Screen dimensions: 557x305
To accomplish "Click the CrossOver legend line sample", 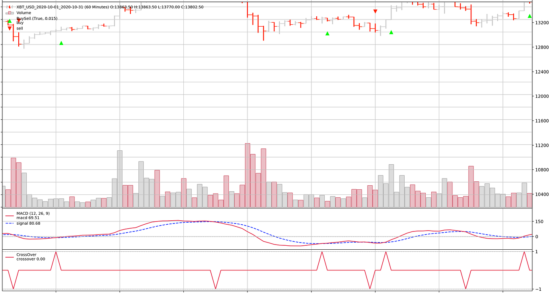I will pyautogui.click(x=10, y=257).
